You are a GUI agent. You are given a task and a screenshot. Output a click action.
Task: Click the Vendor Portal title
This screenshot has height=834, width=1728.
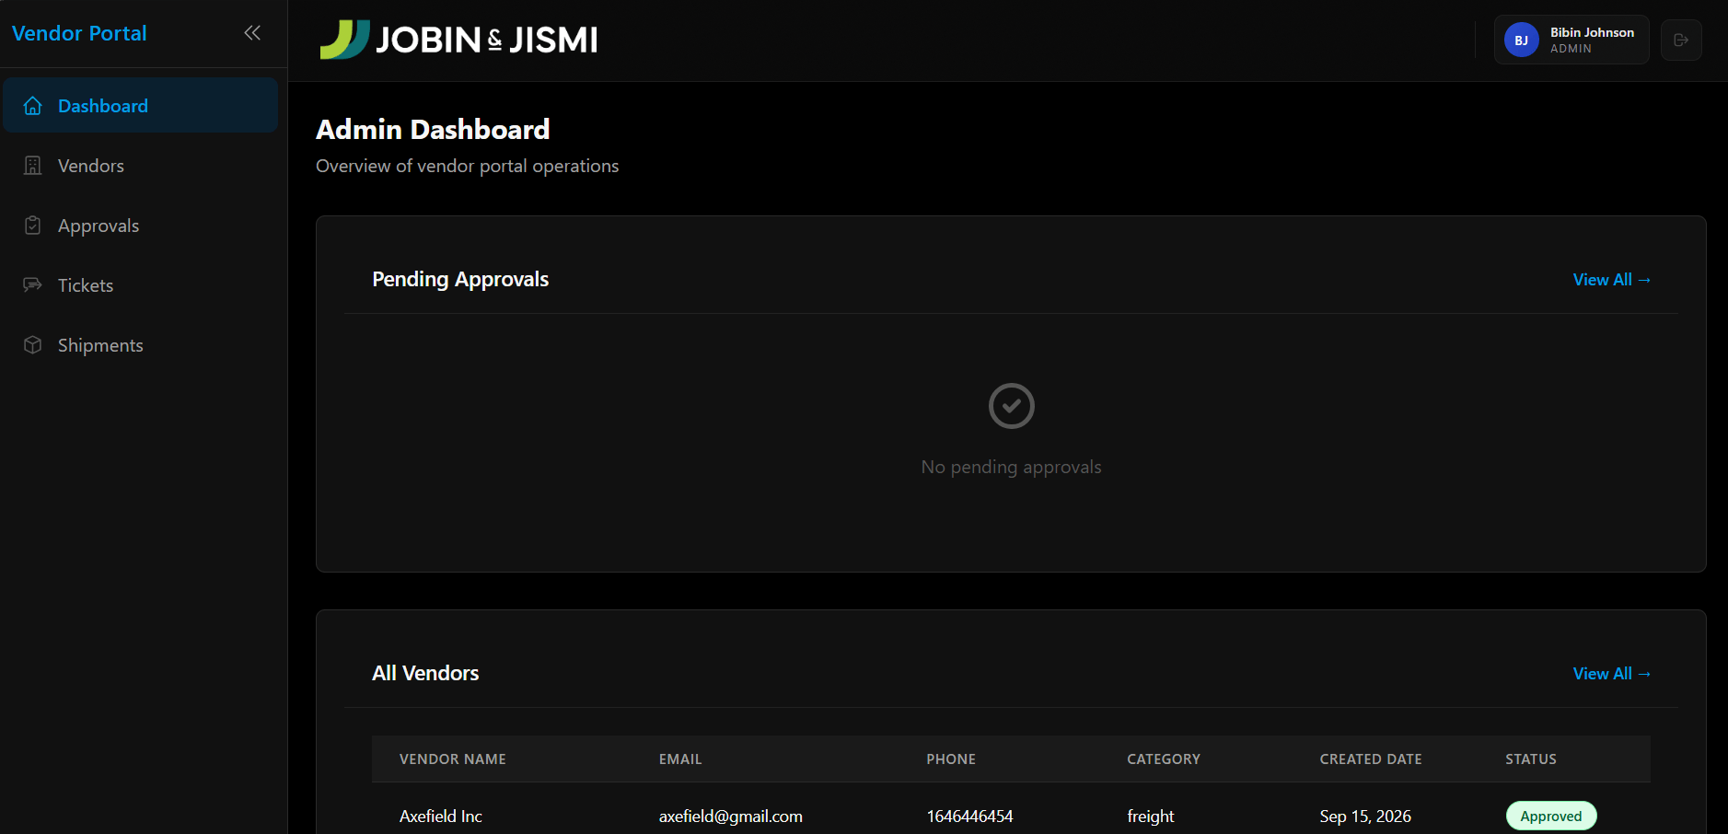click(79, 33)
